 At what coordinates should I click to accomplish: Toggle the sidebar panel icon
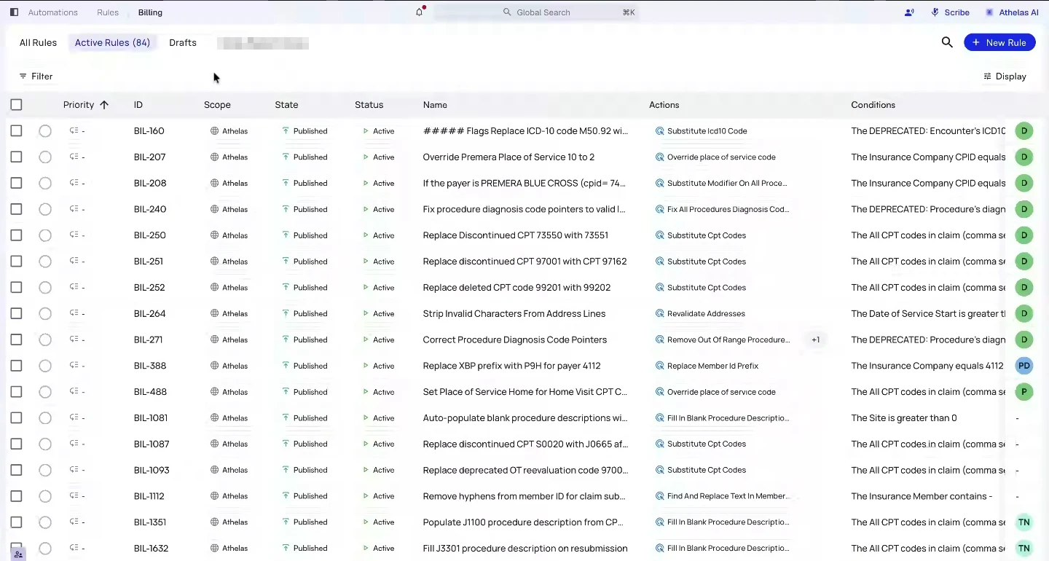[14, 12]
